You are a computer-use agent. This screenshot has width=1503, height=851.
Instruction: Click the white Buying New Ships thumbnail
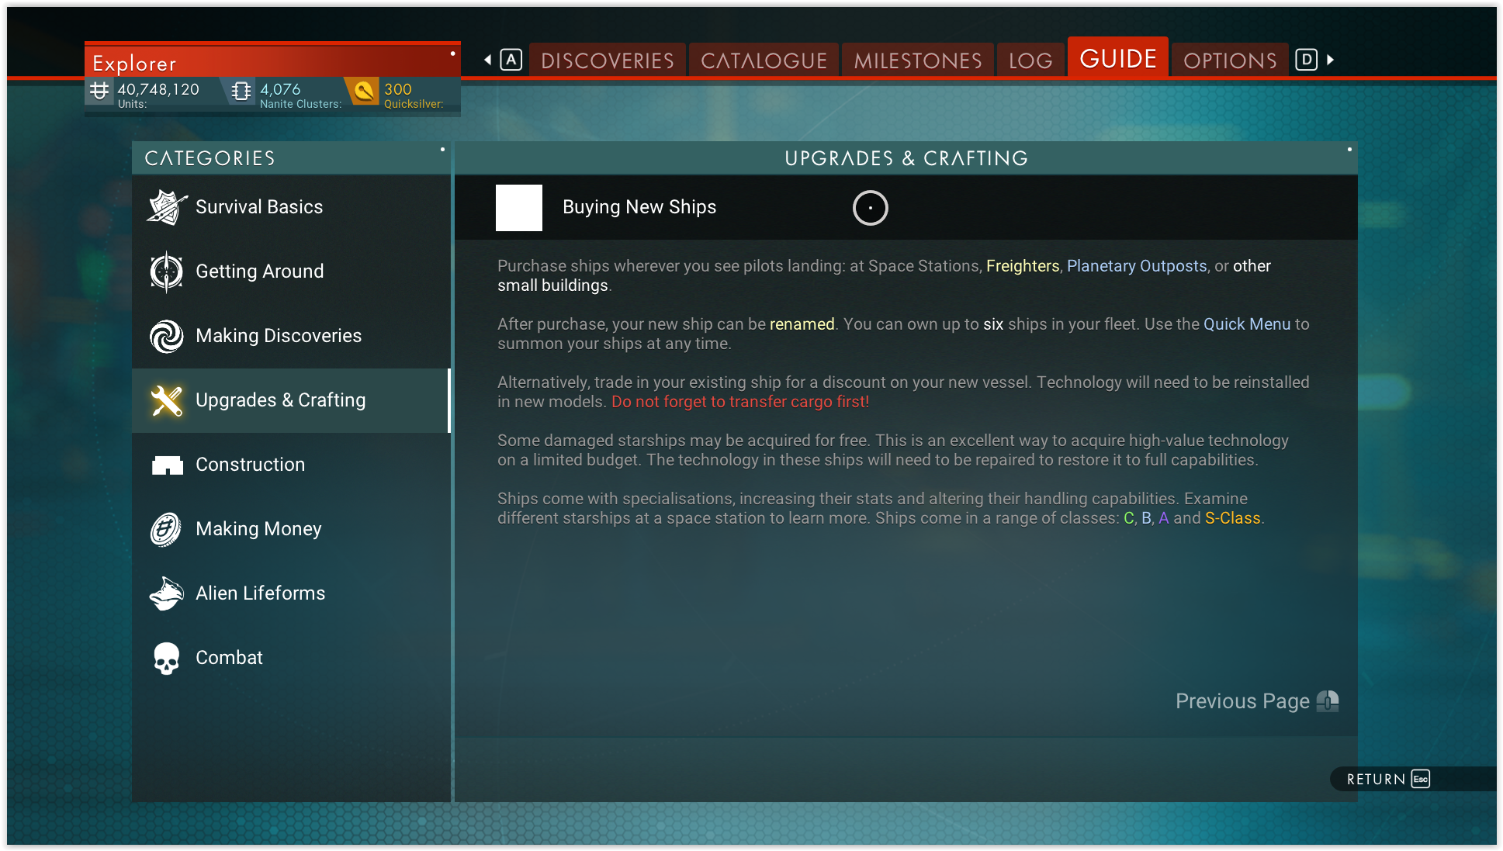pos(518,208)
